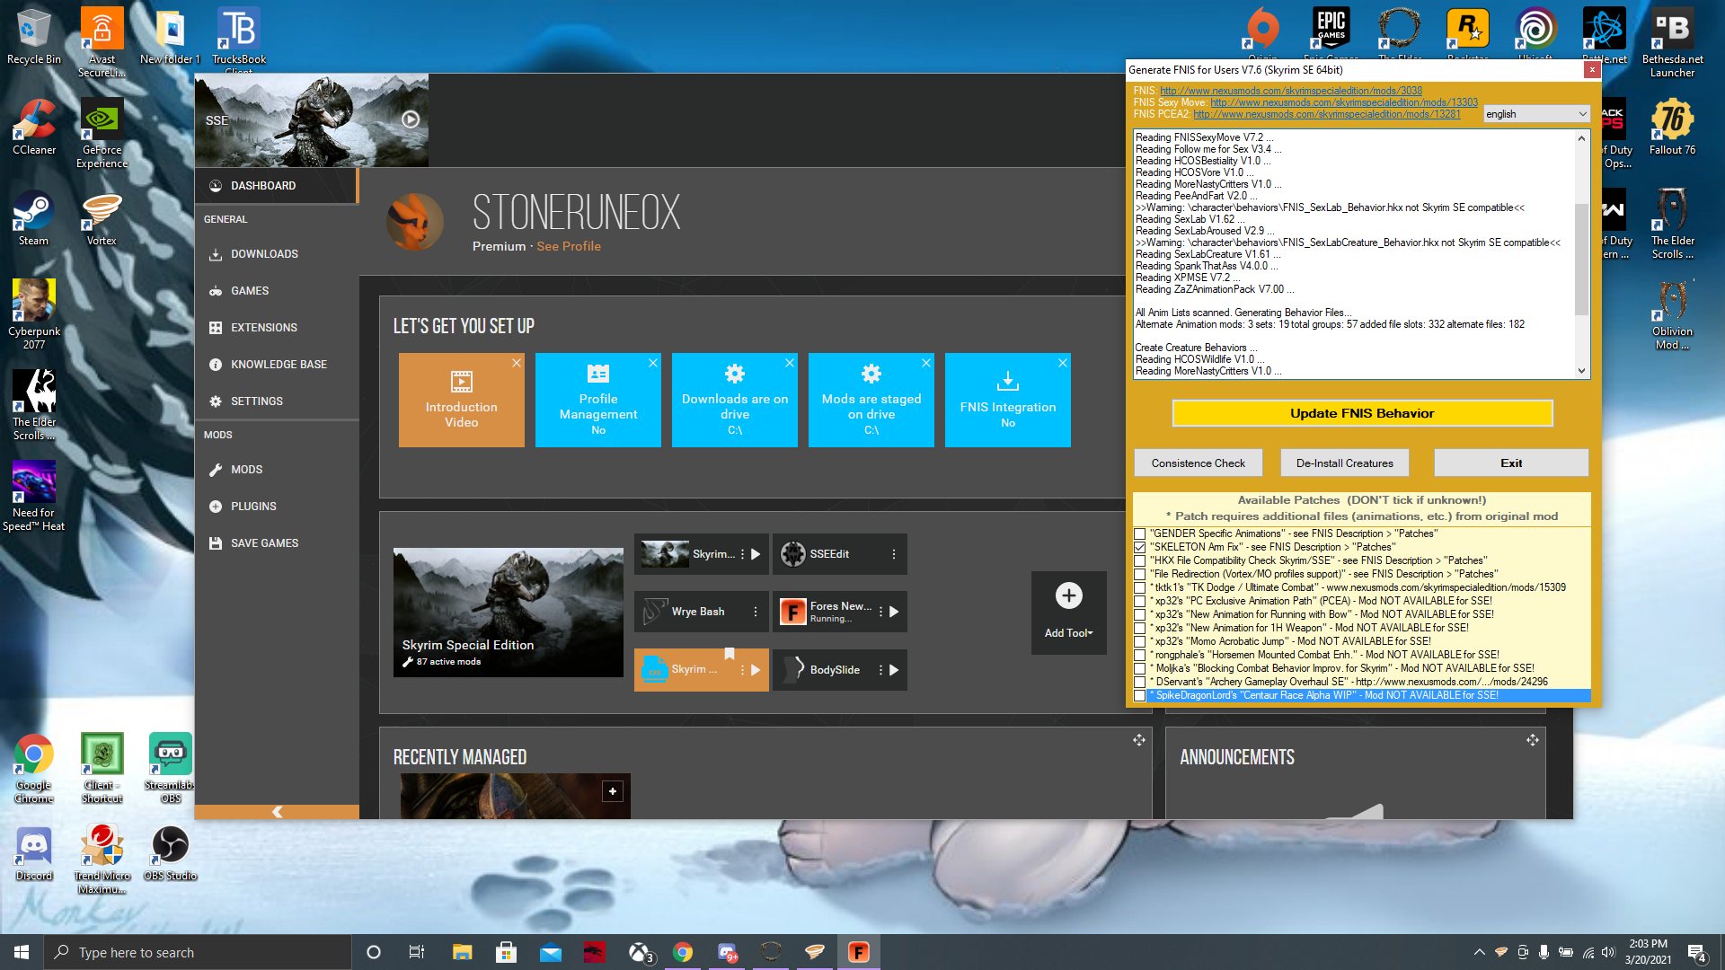Image resolution: width=1725 pixels, height=970 pixels.
Task: Click the move handle on Recently Managed panel
Action: (1138, 740)
